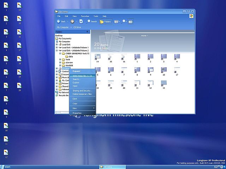Collapse Local Disk Unlabeled Volume 2 node
Image resolution: width=226 pixels, height=169 pixels.
[56, 50]
